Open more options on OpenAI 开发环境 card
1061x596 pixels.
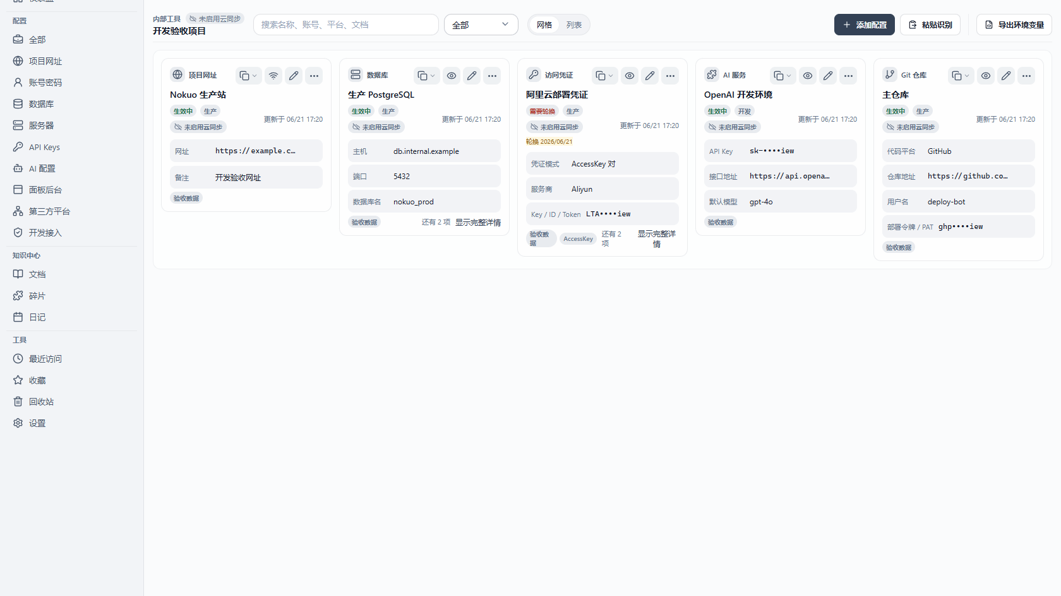848,76
